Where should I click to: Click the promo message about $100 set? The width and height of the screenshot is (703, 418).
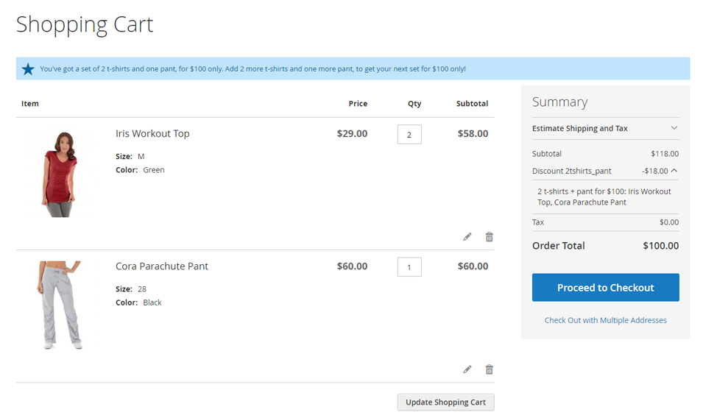click(x=253, y=69)
